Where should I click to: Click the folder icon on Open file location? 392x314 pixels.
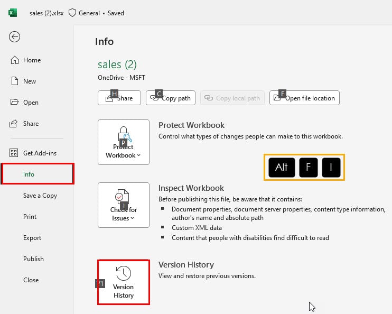click(x=277, y=98)
